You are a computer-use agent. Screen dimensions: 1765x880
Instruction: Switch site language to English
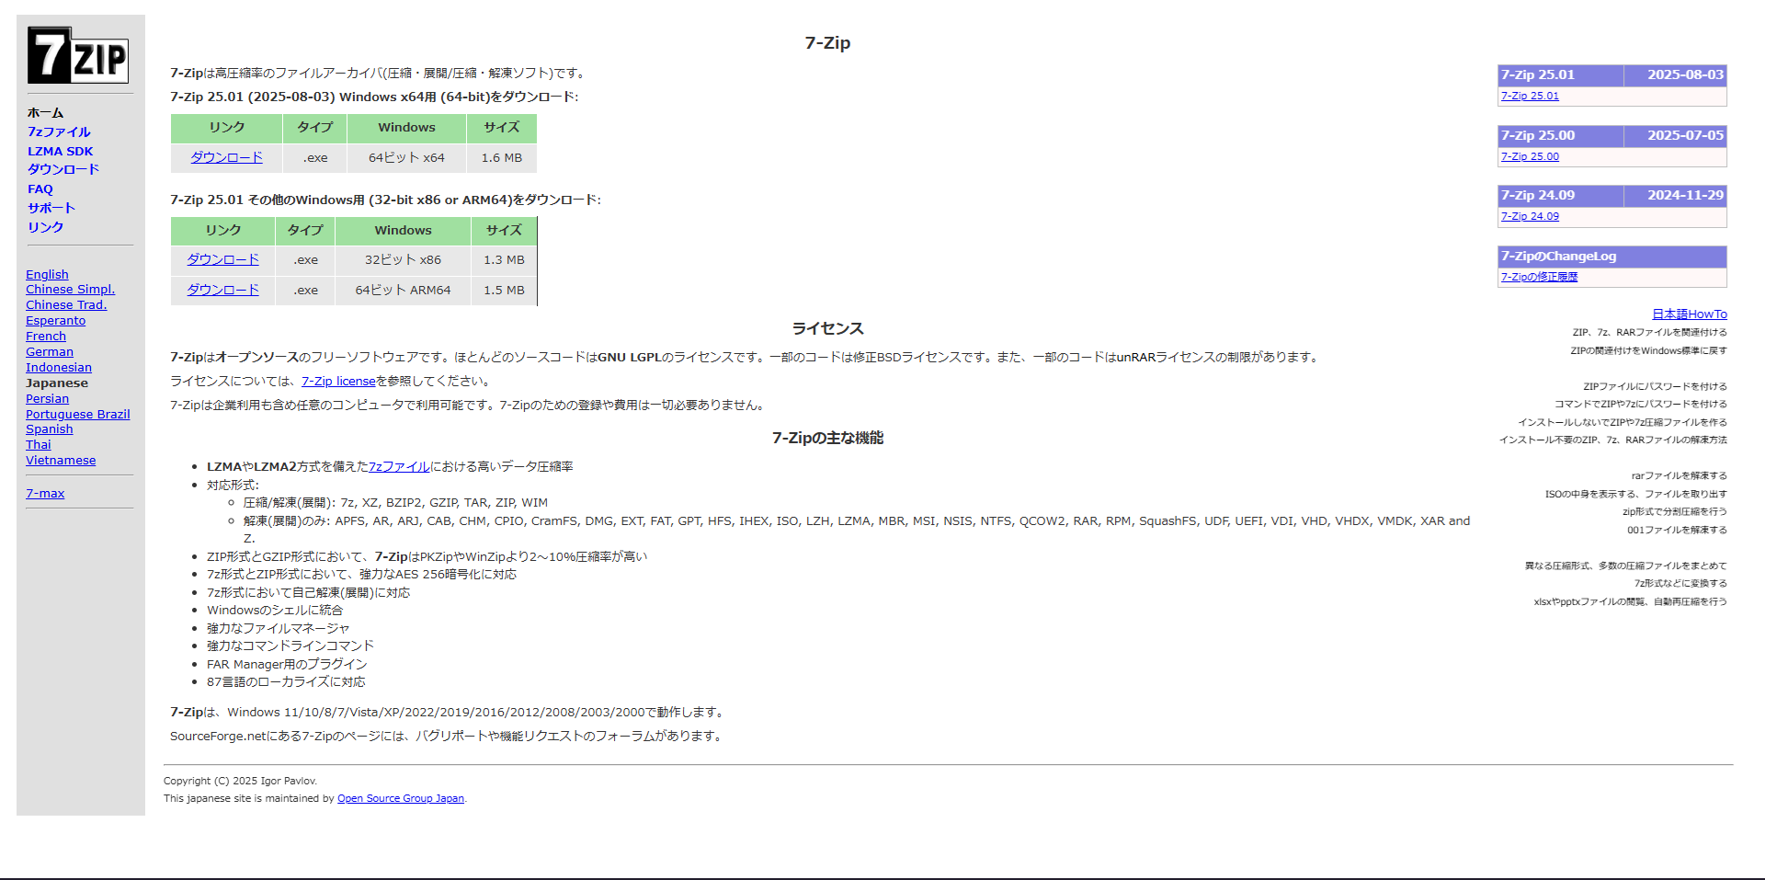(x=47, y=274)
